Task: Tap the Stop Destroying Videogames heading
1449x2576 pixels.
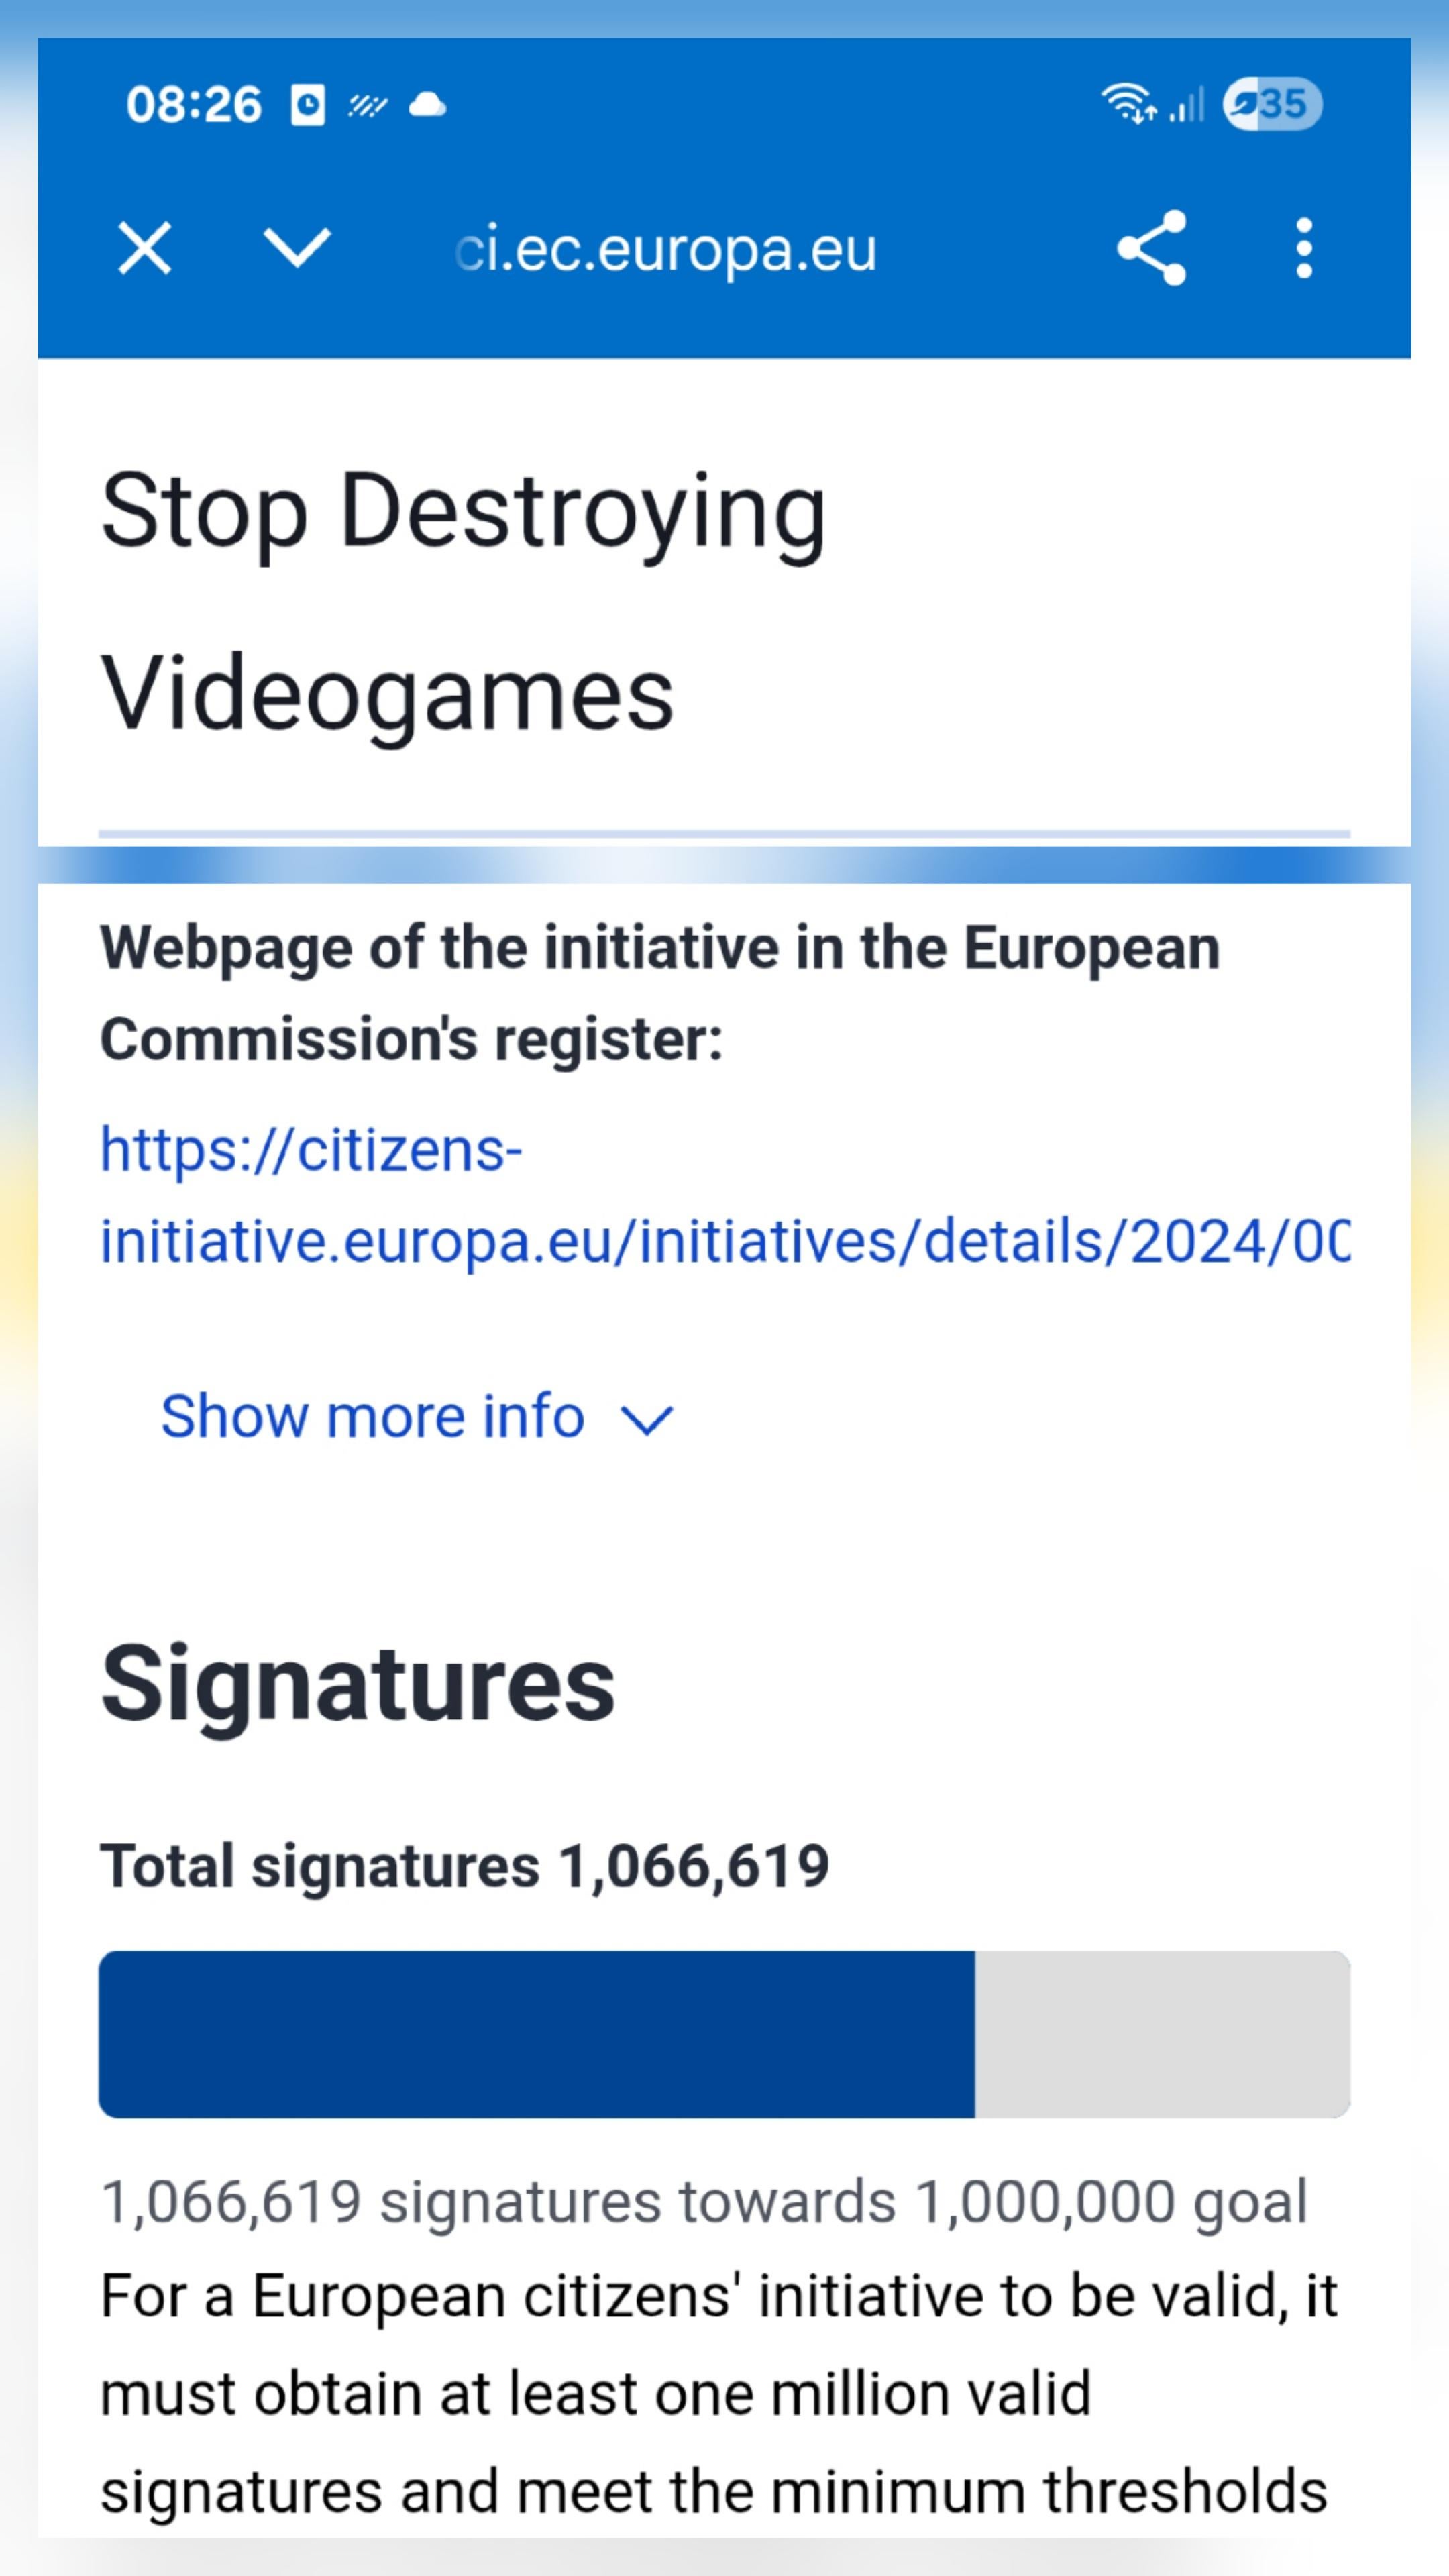Action: click(x=464, y=601)
